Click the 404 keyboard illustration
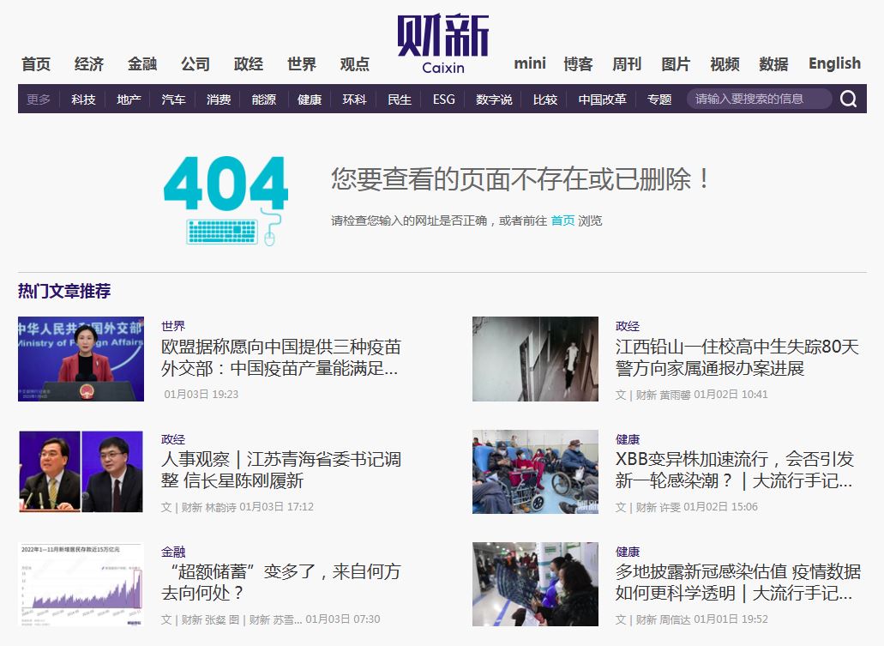The width and height of the screenshot is (884, 646). pos(226,200)
